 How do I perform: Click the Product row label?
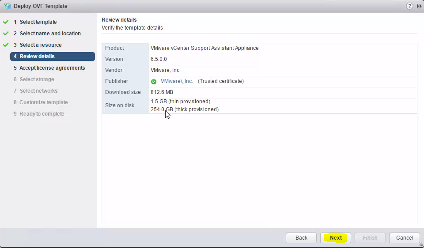(x=114, y=48)
